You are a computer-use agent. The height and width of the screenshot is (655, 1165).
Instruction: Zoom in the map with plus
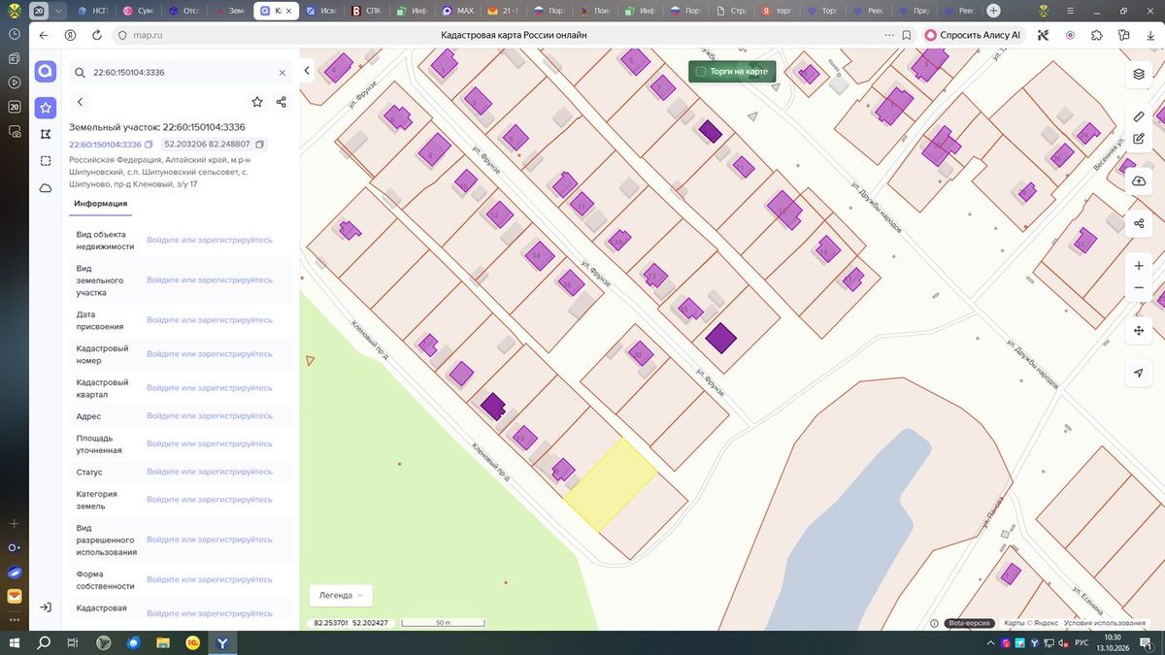tap(1139, 266)
